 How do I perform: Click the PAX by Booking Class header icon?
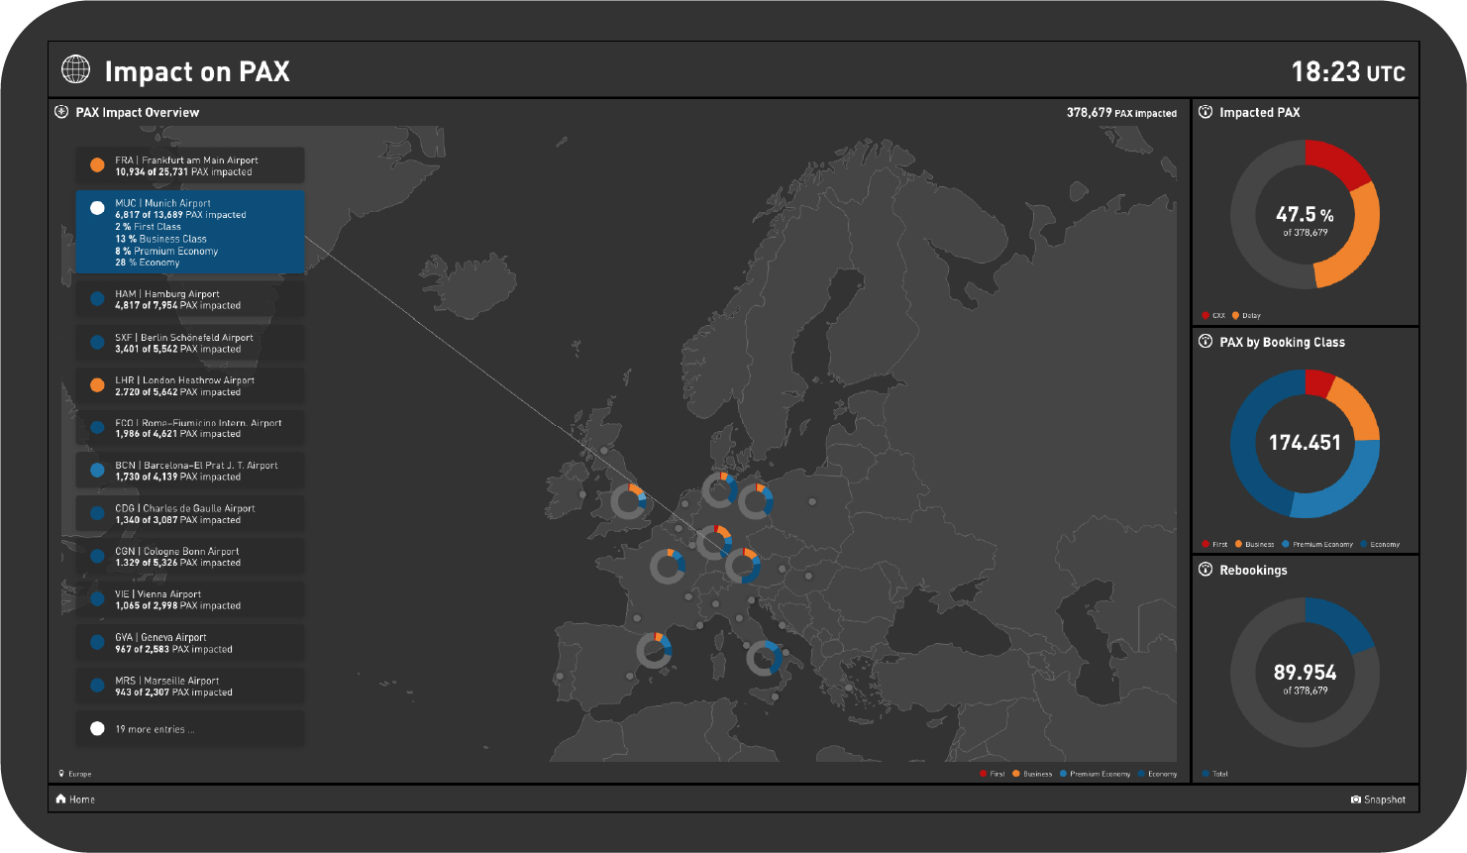pos(1205,342)
